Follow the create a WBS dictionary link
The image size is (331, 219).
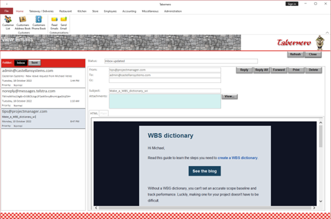coord(238,158)
